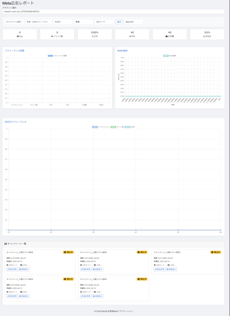Click the 停止中 badge on the third campaign card
Viewport: 230px width, 316px height.
216,252
